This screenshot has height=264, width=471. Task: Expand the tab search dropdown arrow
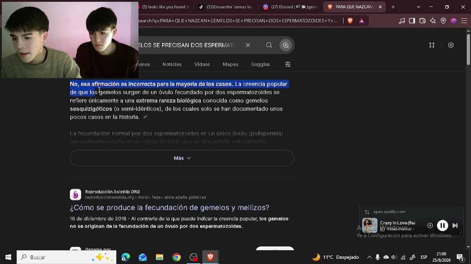coord(418,7)
